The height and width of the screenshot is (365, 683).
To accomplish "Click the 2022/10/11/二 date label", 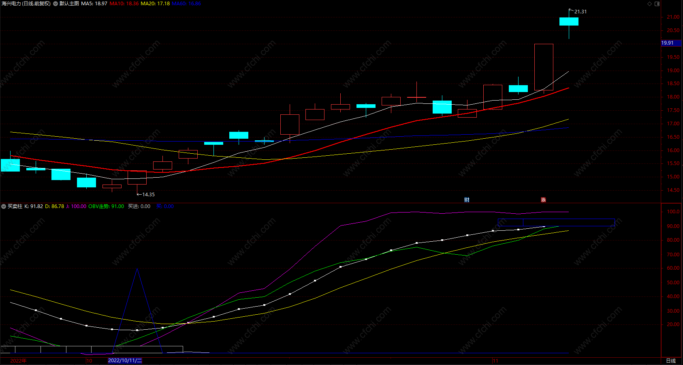I will 125,361.
